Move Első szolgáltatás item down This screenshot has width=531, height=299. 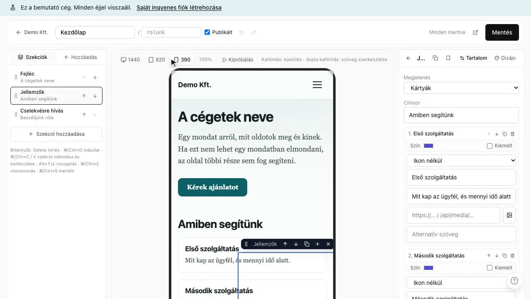coord(497,134)
